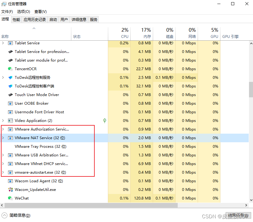253x222 pixels.
Task: Switch to the 服务 tab
Action: [93, 19]
